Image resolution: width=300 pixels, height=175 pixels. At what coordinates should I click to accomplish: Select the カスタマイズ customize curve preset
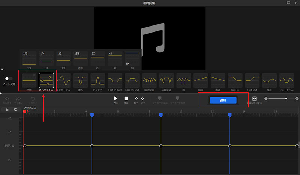coord(46,80)
